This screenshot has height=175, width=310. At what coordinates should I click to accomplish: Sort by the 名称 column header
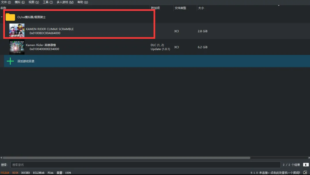(3, 8)
